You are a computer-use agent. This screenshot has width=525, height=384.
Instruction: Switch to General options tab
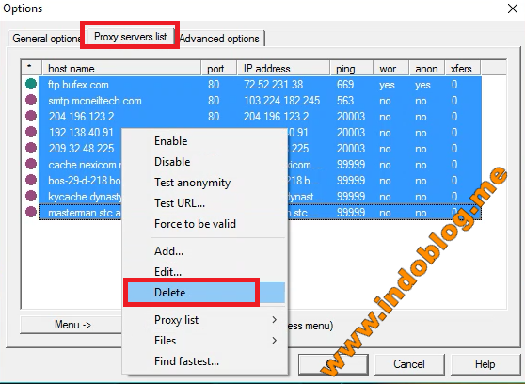click(45, 39)
